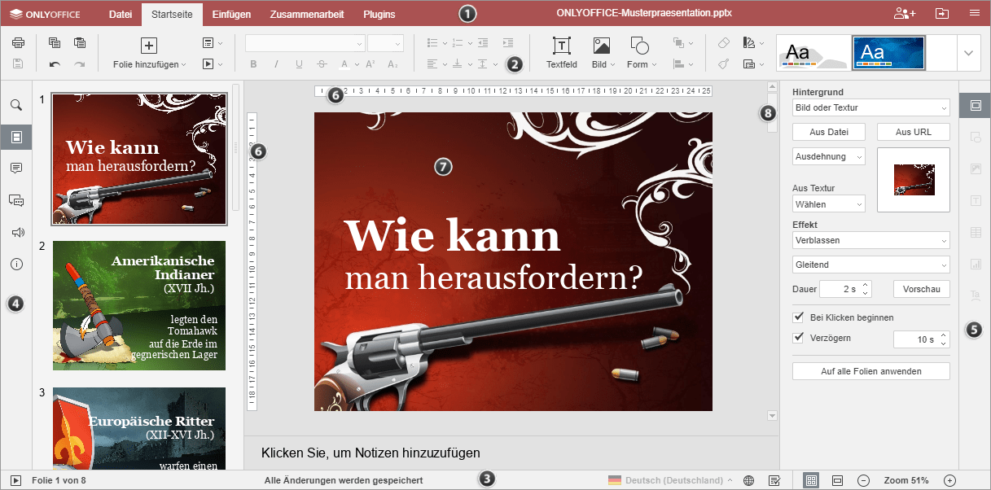Undo the last action
991x490 pixels.
(55, 63)
